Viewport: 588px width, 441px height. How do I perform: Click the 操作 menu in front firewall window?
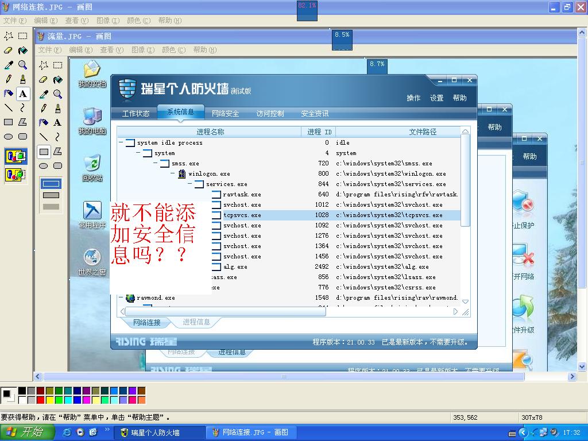coord(413,98)
